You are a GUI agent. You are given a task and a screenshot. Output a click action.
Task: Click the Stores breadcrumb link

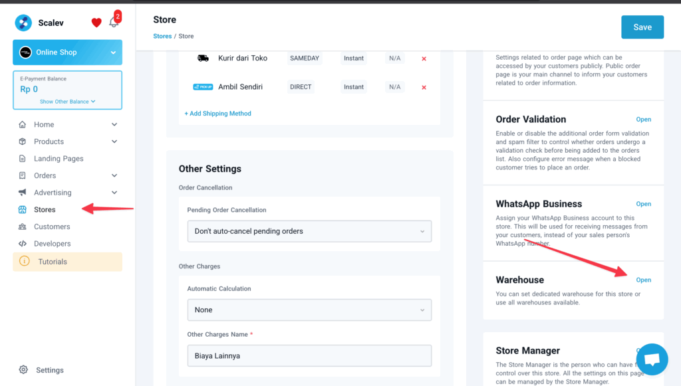click(162, 36)
